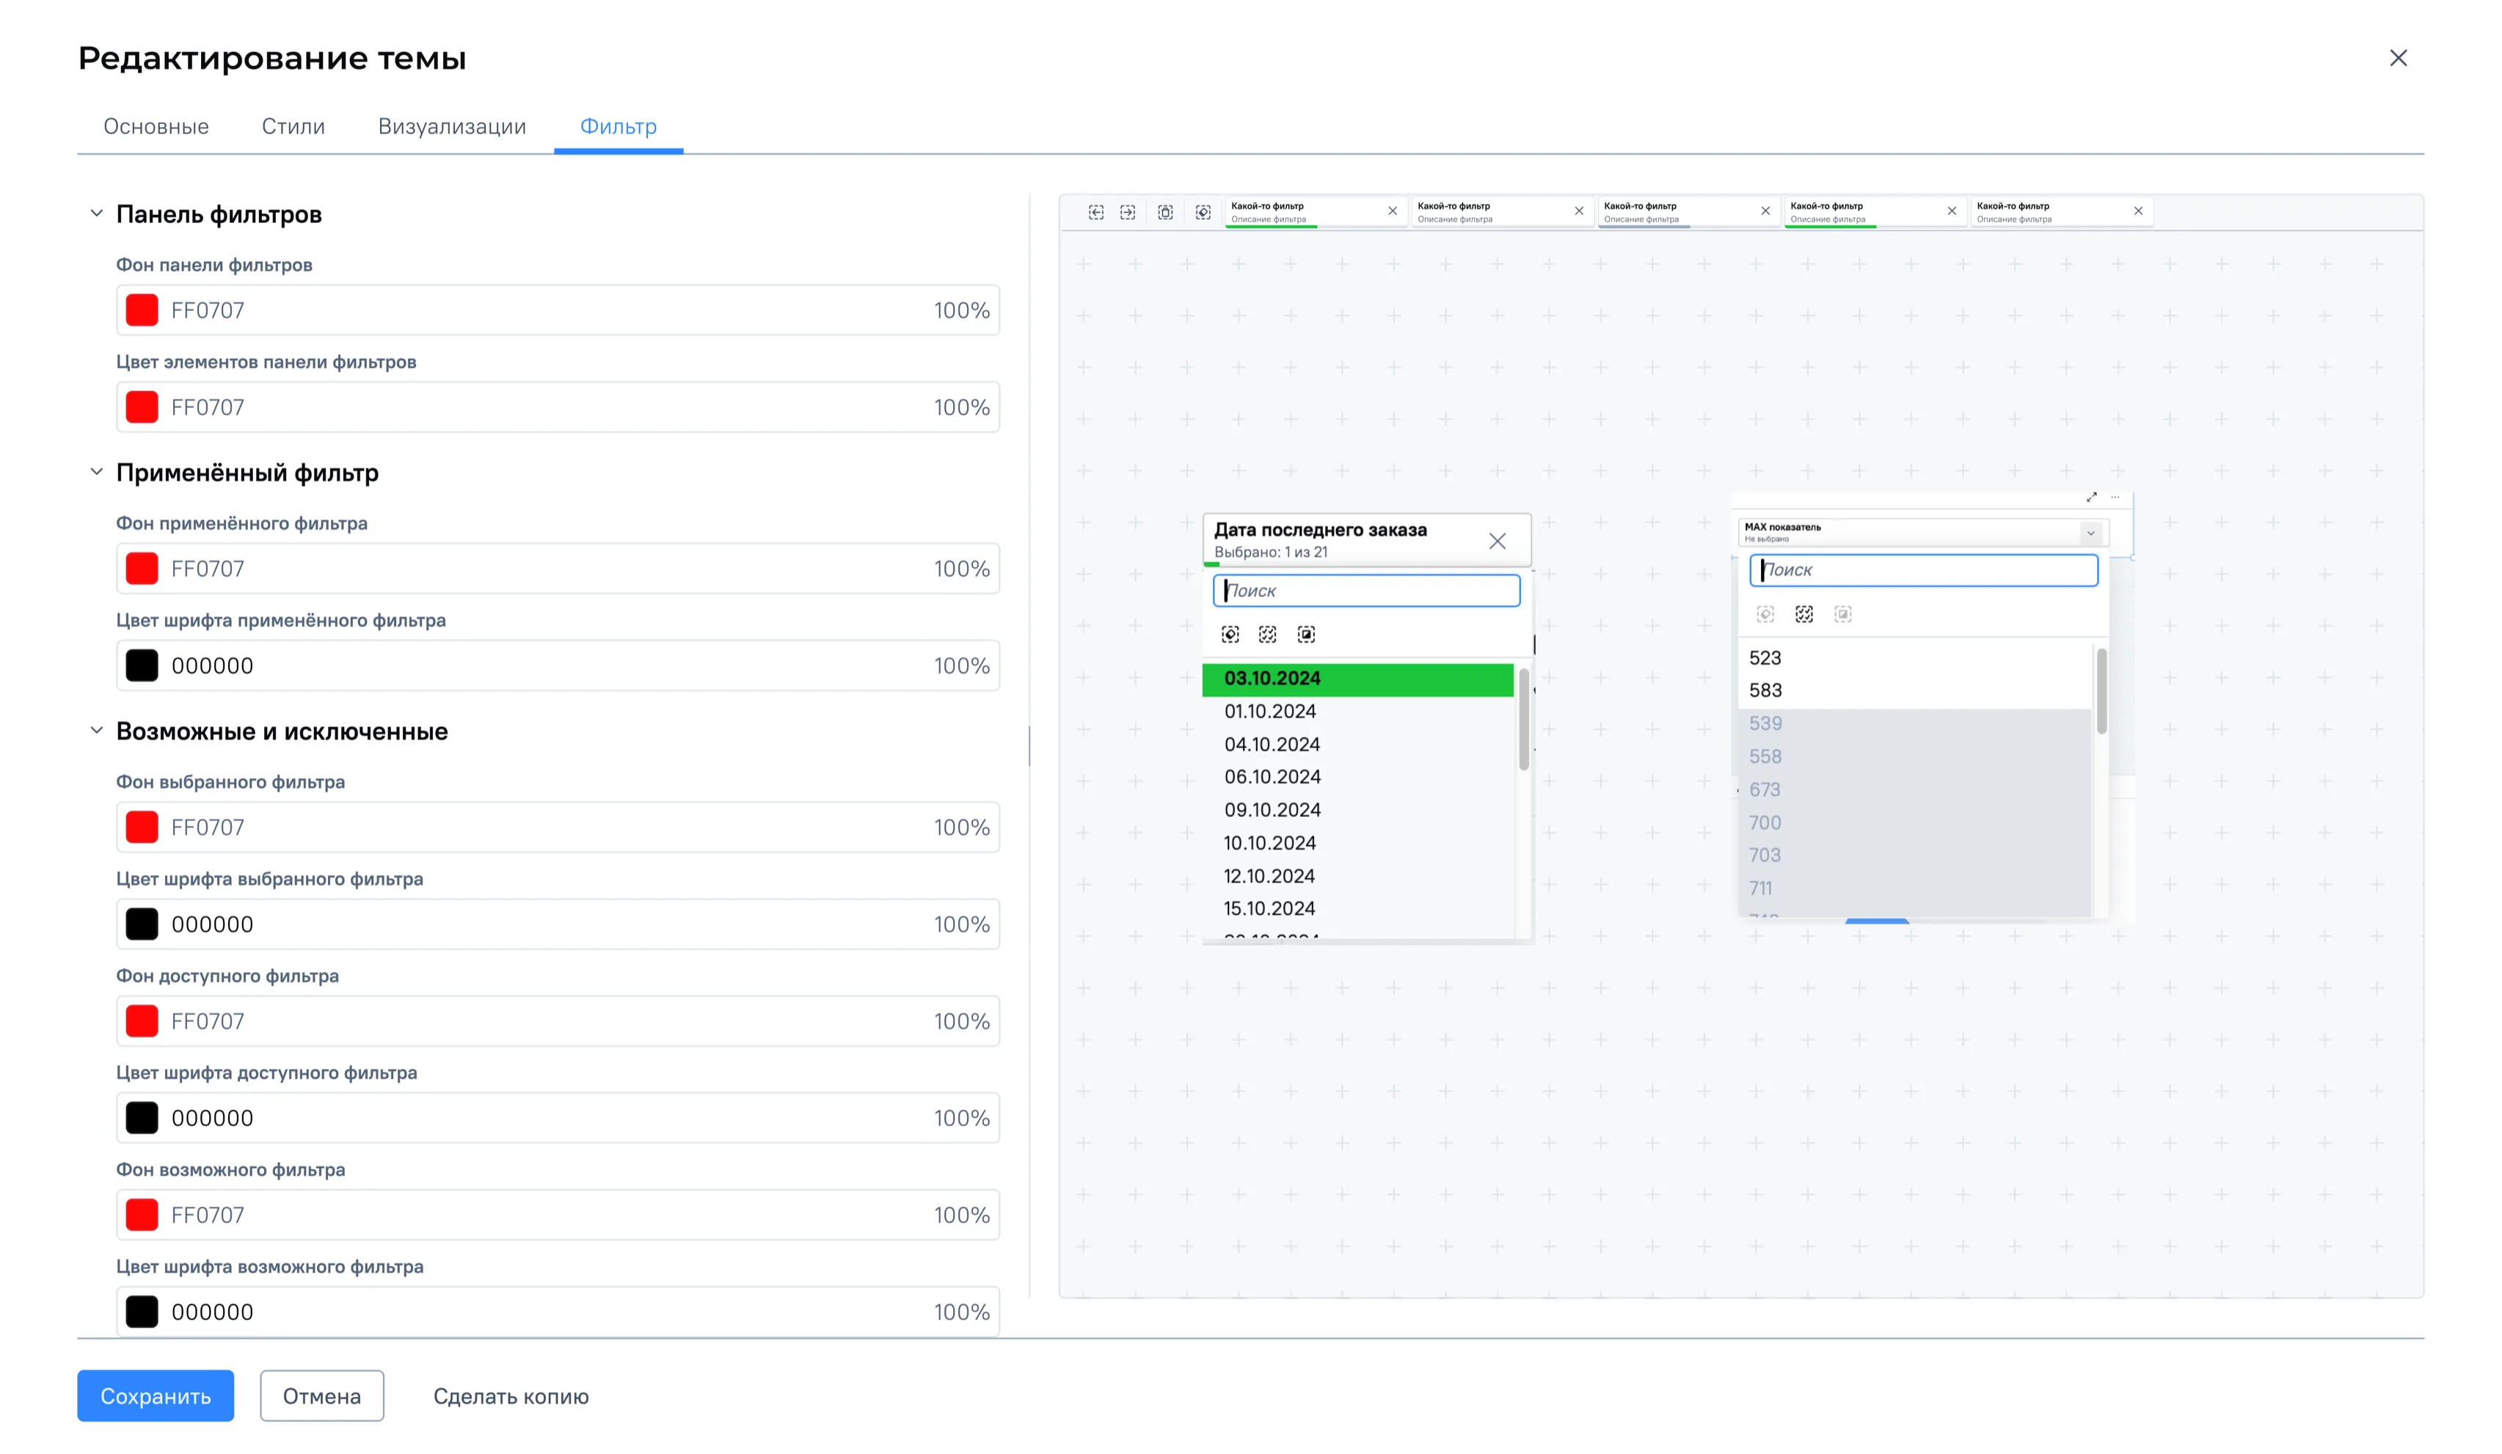Select the 'Фильтр' tab
The width and height of the screenshot is (2502, 1454).
[618, 127]
